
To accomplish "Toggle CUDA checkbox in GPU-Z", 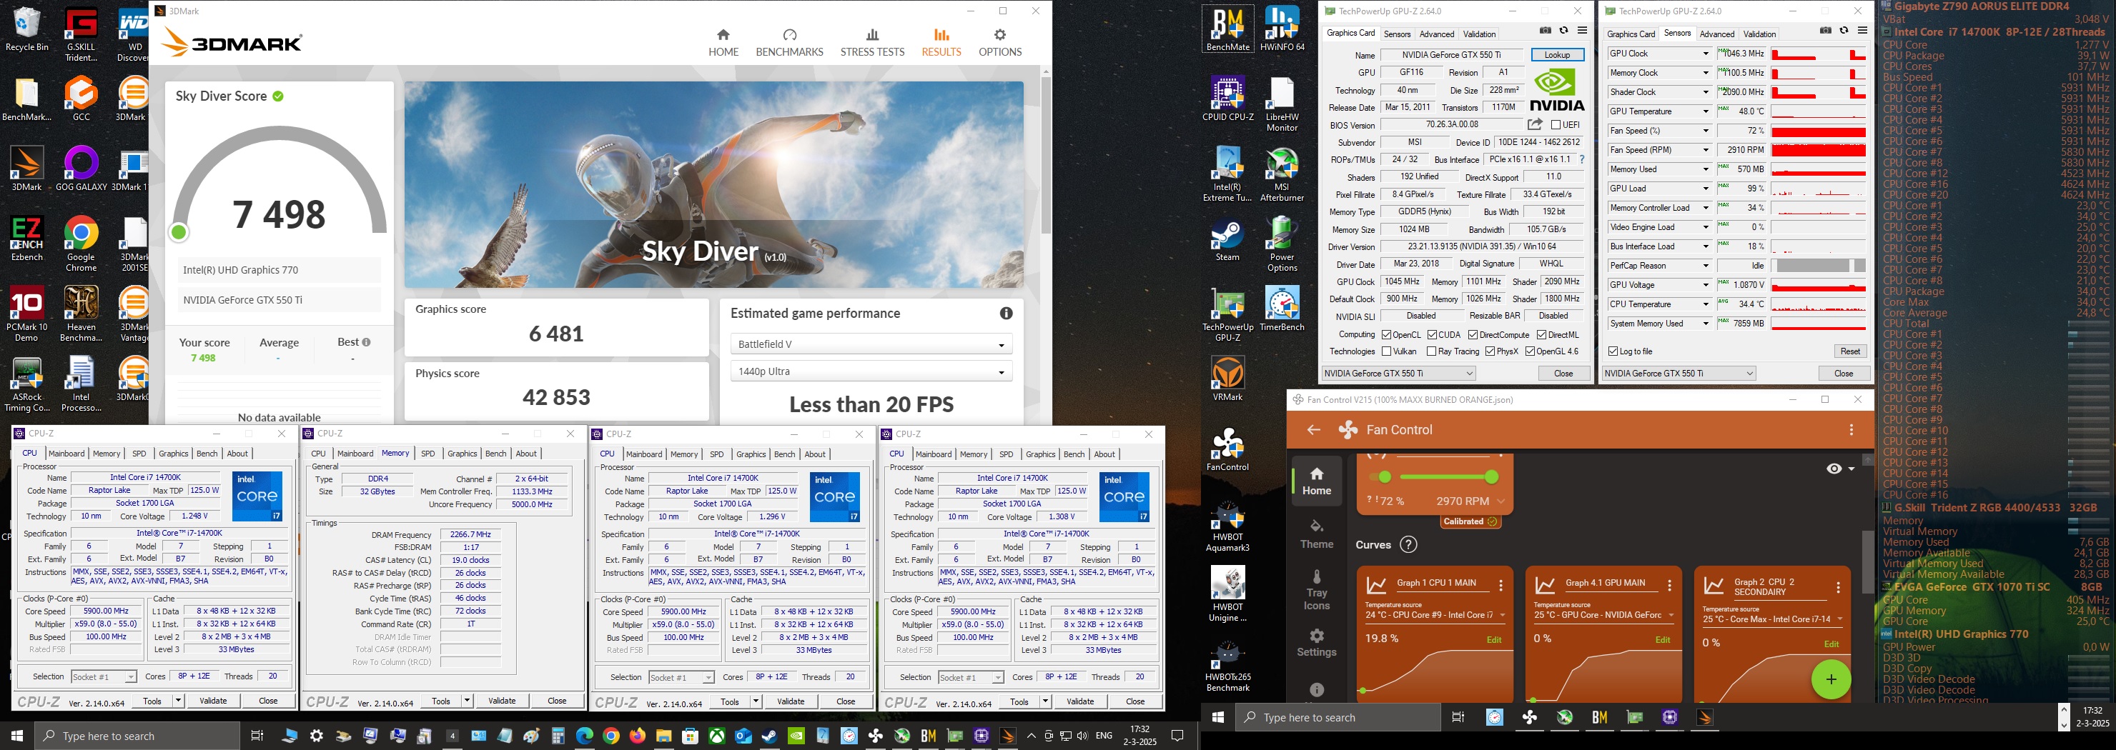I will tap(1432, 335).
